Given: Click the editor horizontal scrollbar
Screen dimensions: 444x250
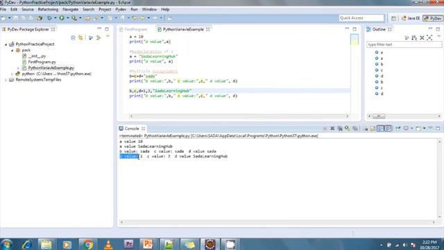Looking at the screenshot, I should pos(239,116).
